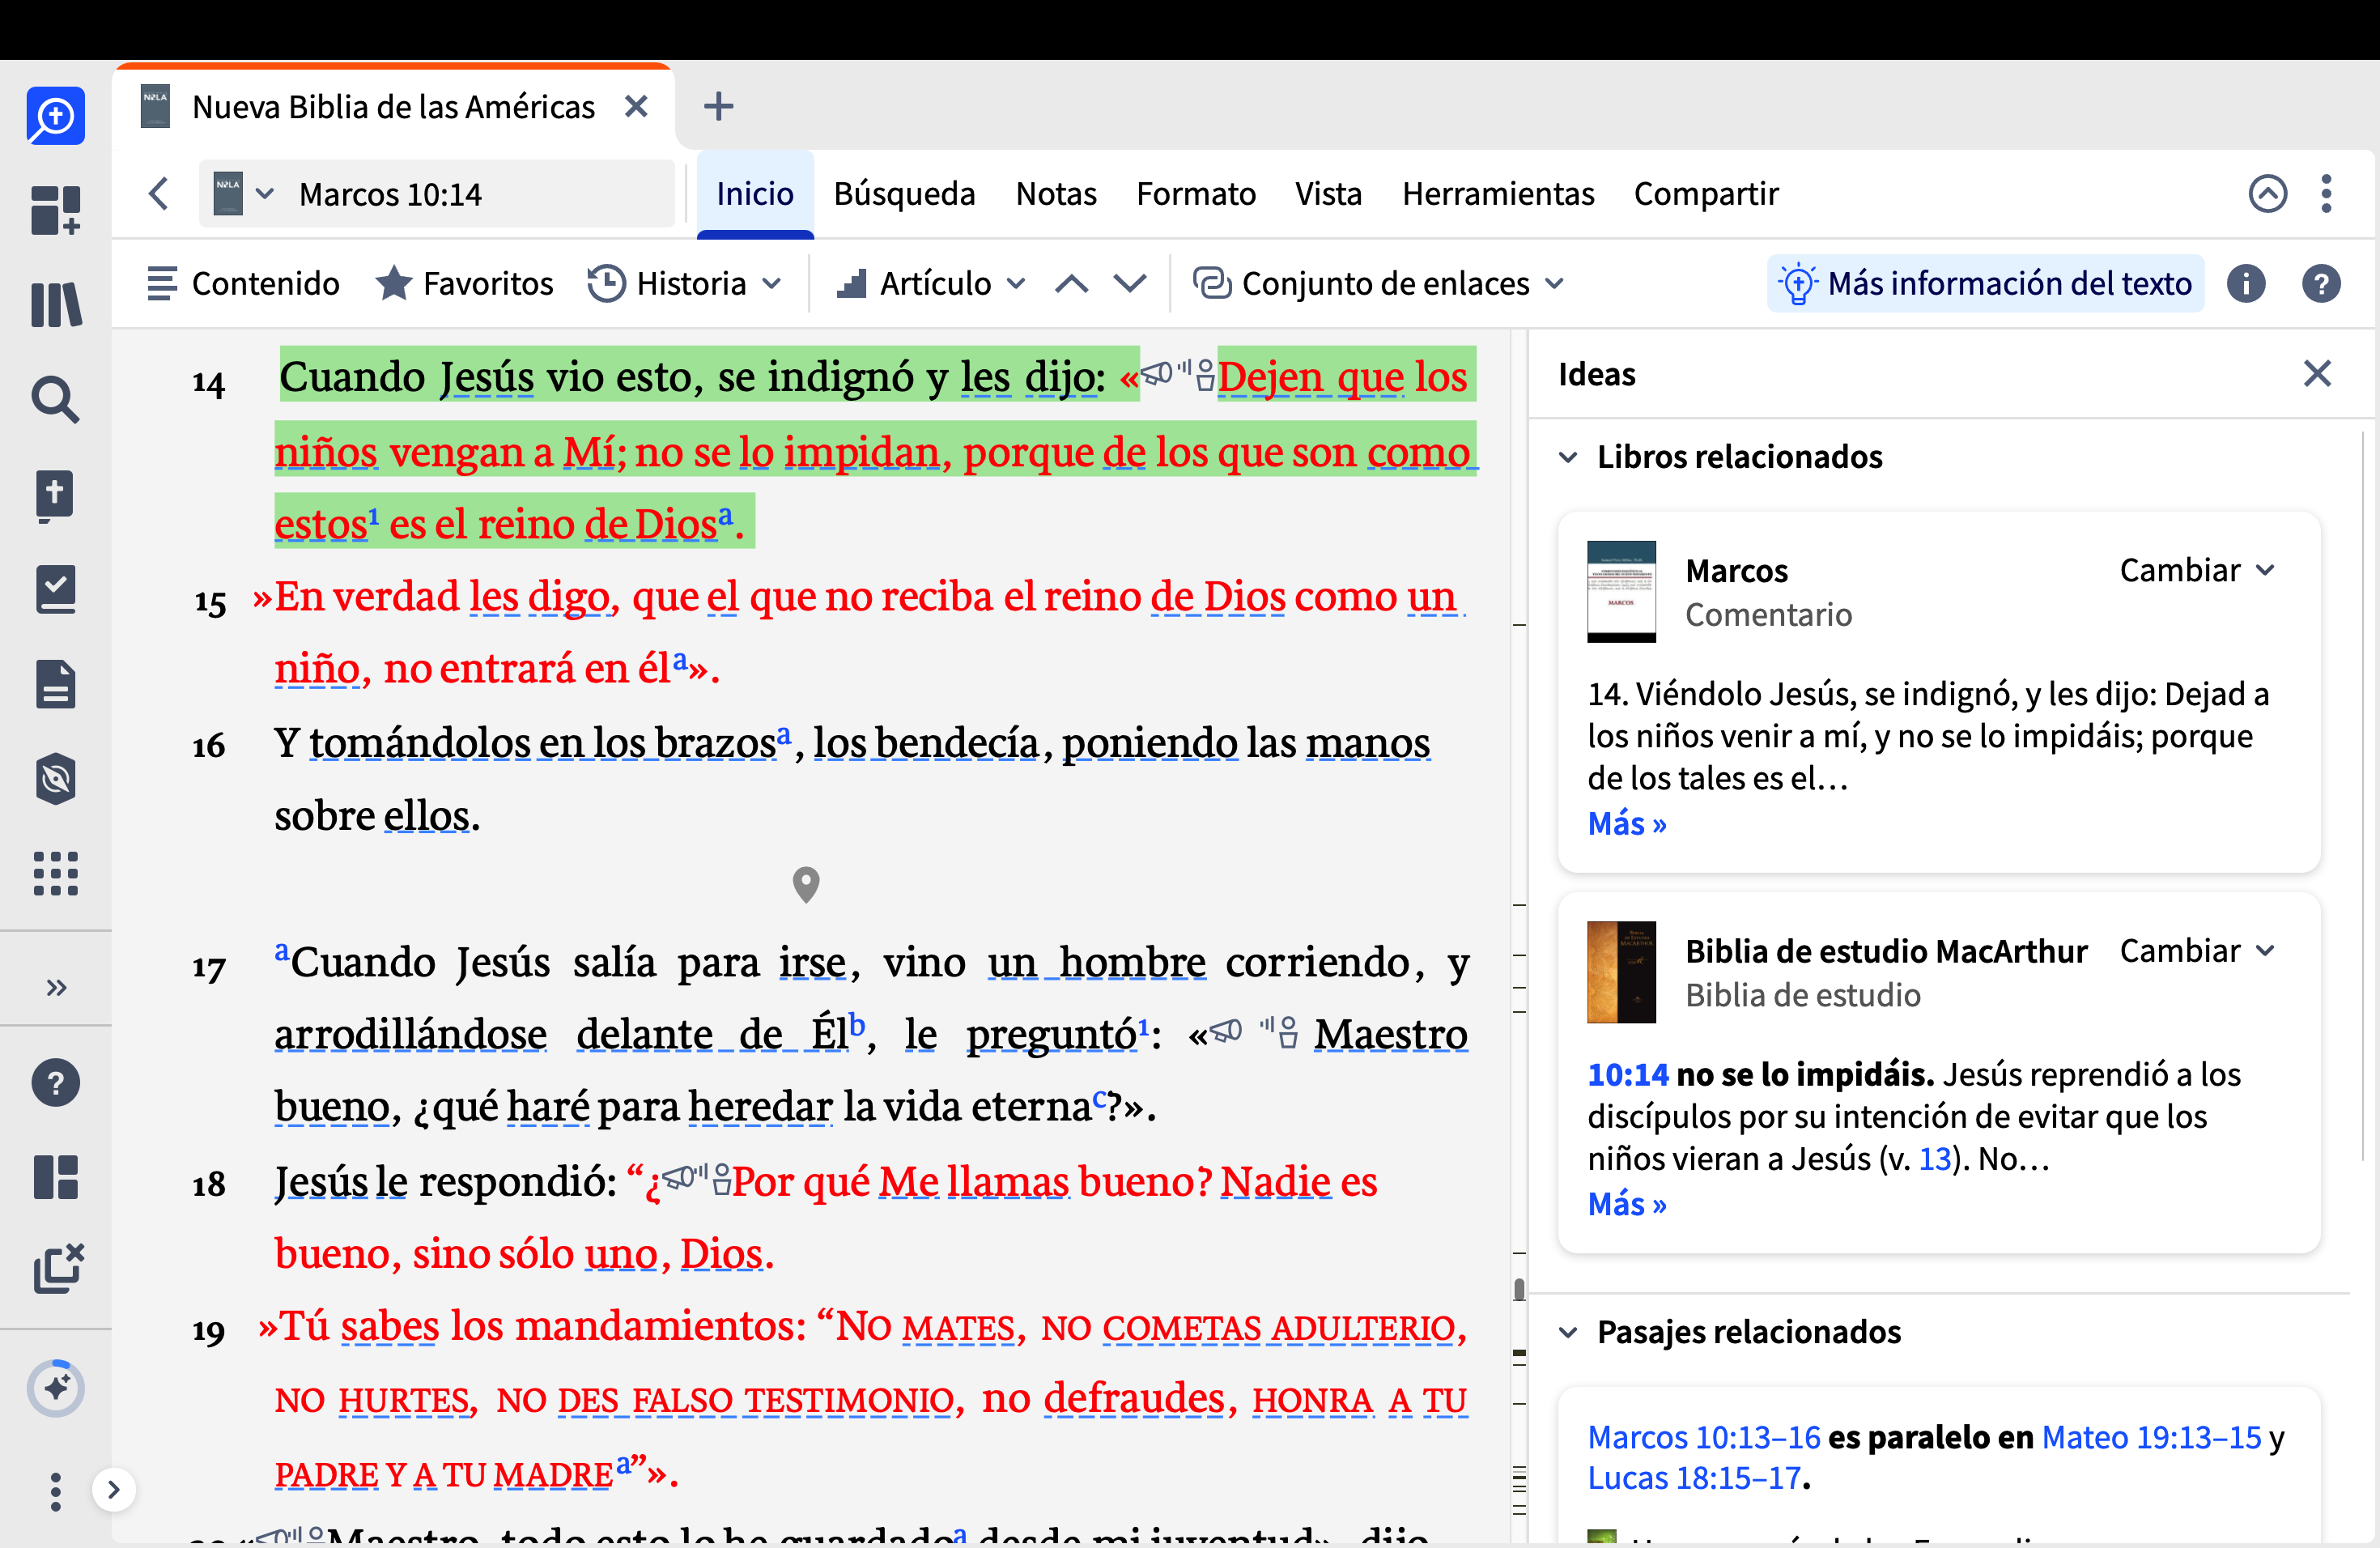This screenshot has width=2380, height=1548.
Task: Switch to the Vista tab
Action: point(1328,194)
